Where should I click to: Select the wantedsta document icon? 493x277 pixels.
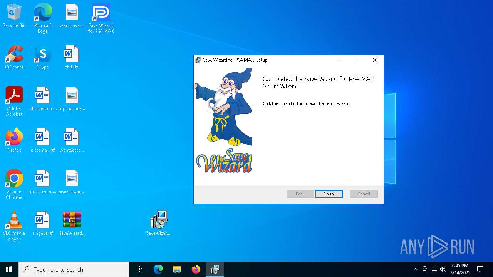pyautogui.click(x=72, y=141)
